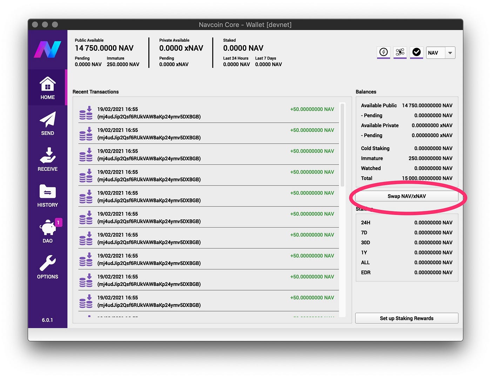Viewport: 491px width, 378px height.
Task: Click the Last 24 Hours staked value
Action: pyautogui.click(x=237, y=64)
